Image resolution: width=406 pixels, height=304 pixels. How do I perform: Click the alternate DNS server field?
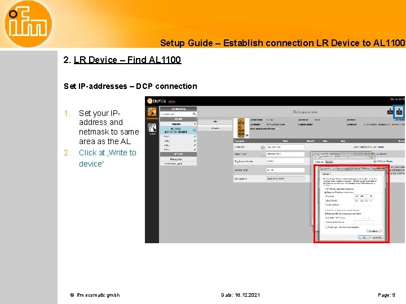pyautogui.click(x=364, y=222)
